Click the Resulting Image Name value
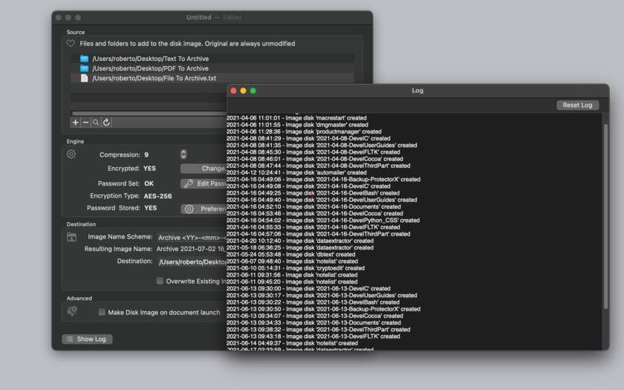 click(192, 249)
